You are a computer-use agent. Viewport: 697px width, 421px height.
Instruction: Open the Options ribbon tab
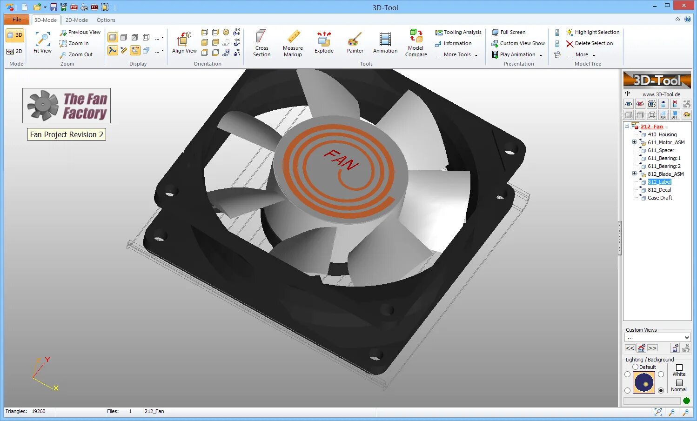[106, 20]
